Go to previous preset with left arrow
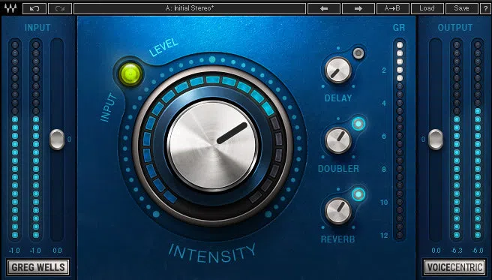Image resolution: width=492 pixels, height=280 pixels. point(324,8)
